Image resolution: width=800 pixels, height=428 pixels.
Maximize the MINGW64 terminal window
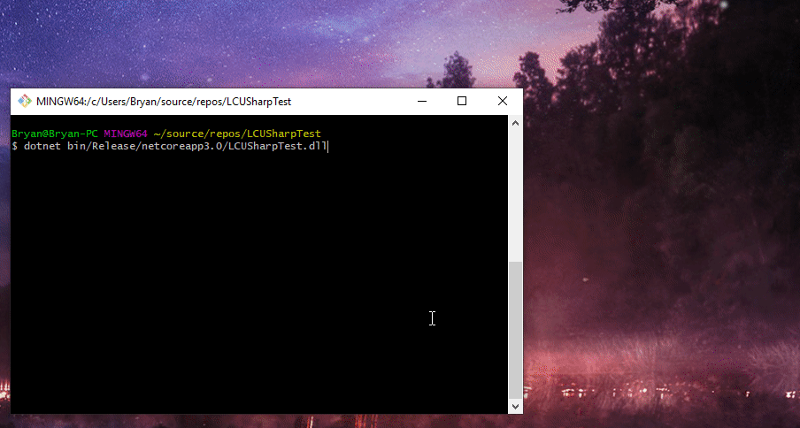[x=462, y=102]
